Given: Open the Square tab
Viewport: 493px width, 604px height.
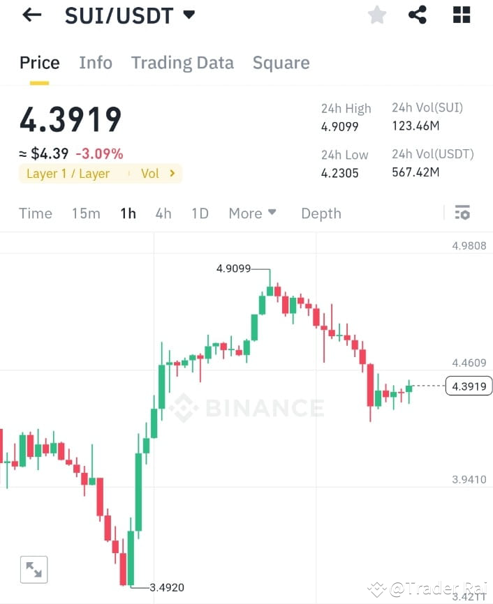Looking at the screenshot, I should click(281, 63).
